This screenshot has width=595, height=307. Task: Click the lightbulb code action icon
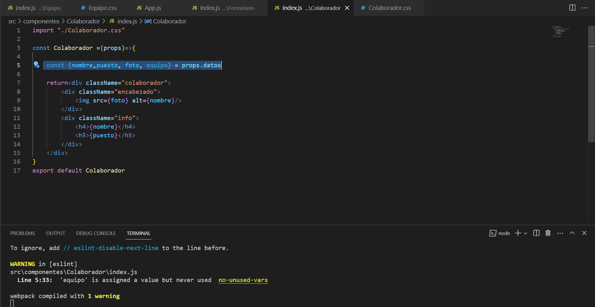(36, 65)
